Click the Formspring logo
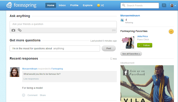The width and height of the screenshot is (178, 102). pyautogui.click(x=21, y=5)
